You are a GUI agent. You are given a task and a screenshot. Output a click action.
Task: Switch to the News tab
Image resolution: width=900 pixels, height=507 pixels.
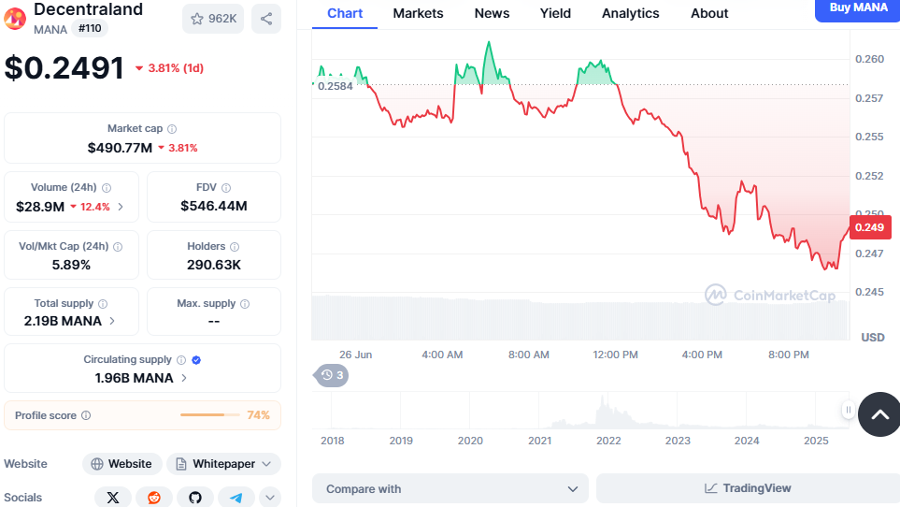(492, 13)
